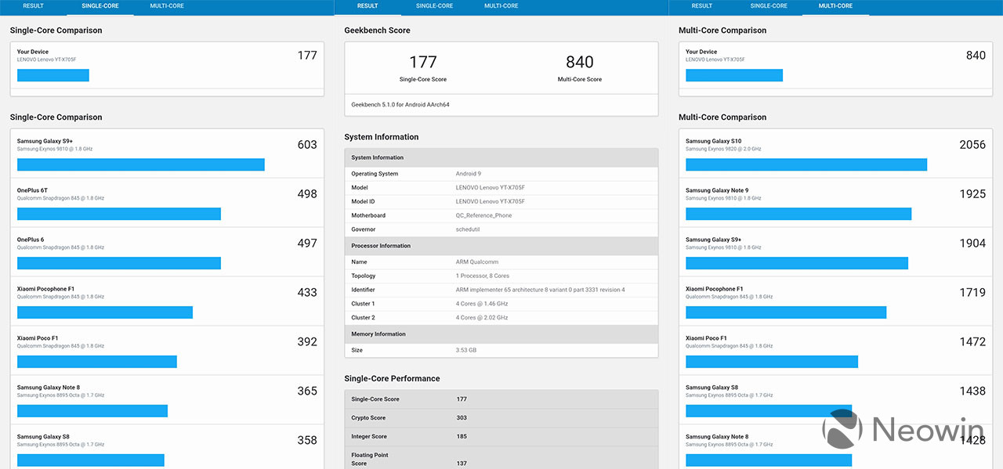Select the Samsung Galaxy S10 device name
Viewport: 1003px width, 469px height.
(x=713, y=142)
